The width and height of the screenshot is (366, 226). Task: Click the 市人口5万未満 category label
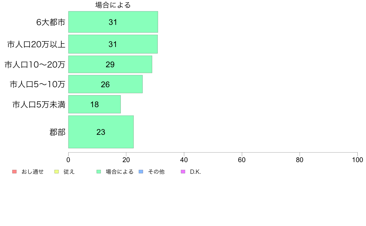(39, 104)
